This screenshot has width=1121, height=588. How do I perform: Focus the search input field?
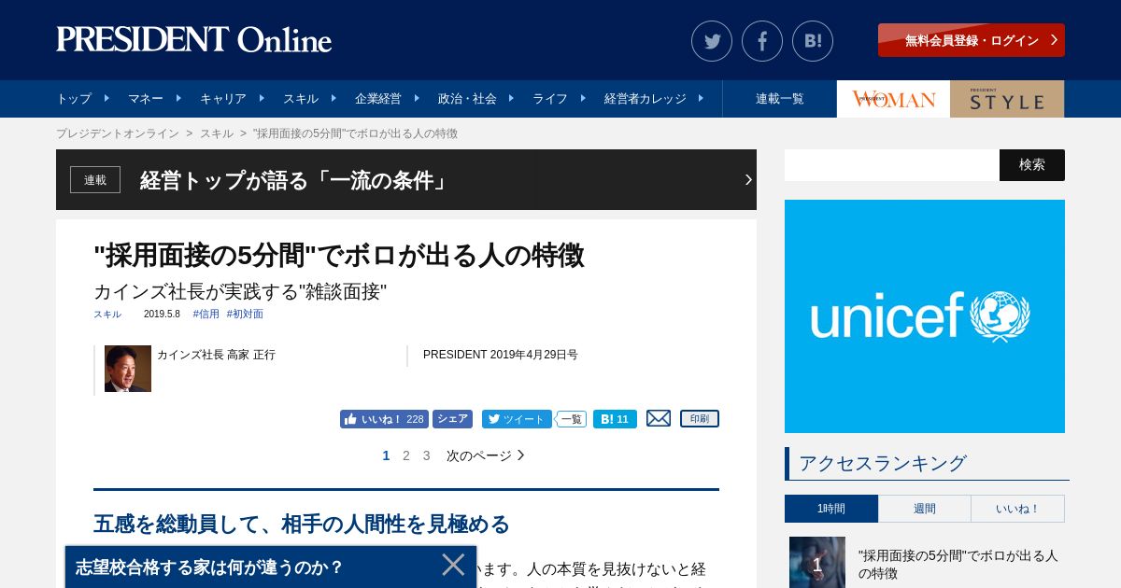pyautogui.click(x=892, y=165)
